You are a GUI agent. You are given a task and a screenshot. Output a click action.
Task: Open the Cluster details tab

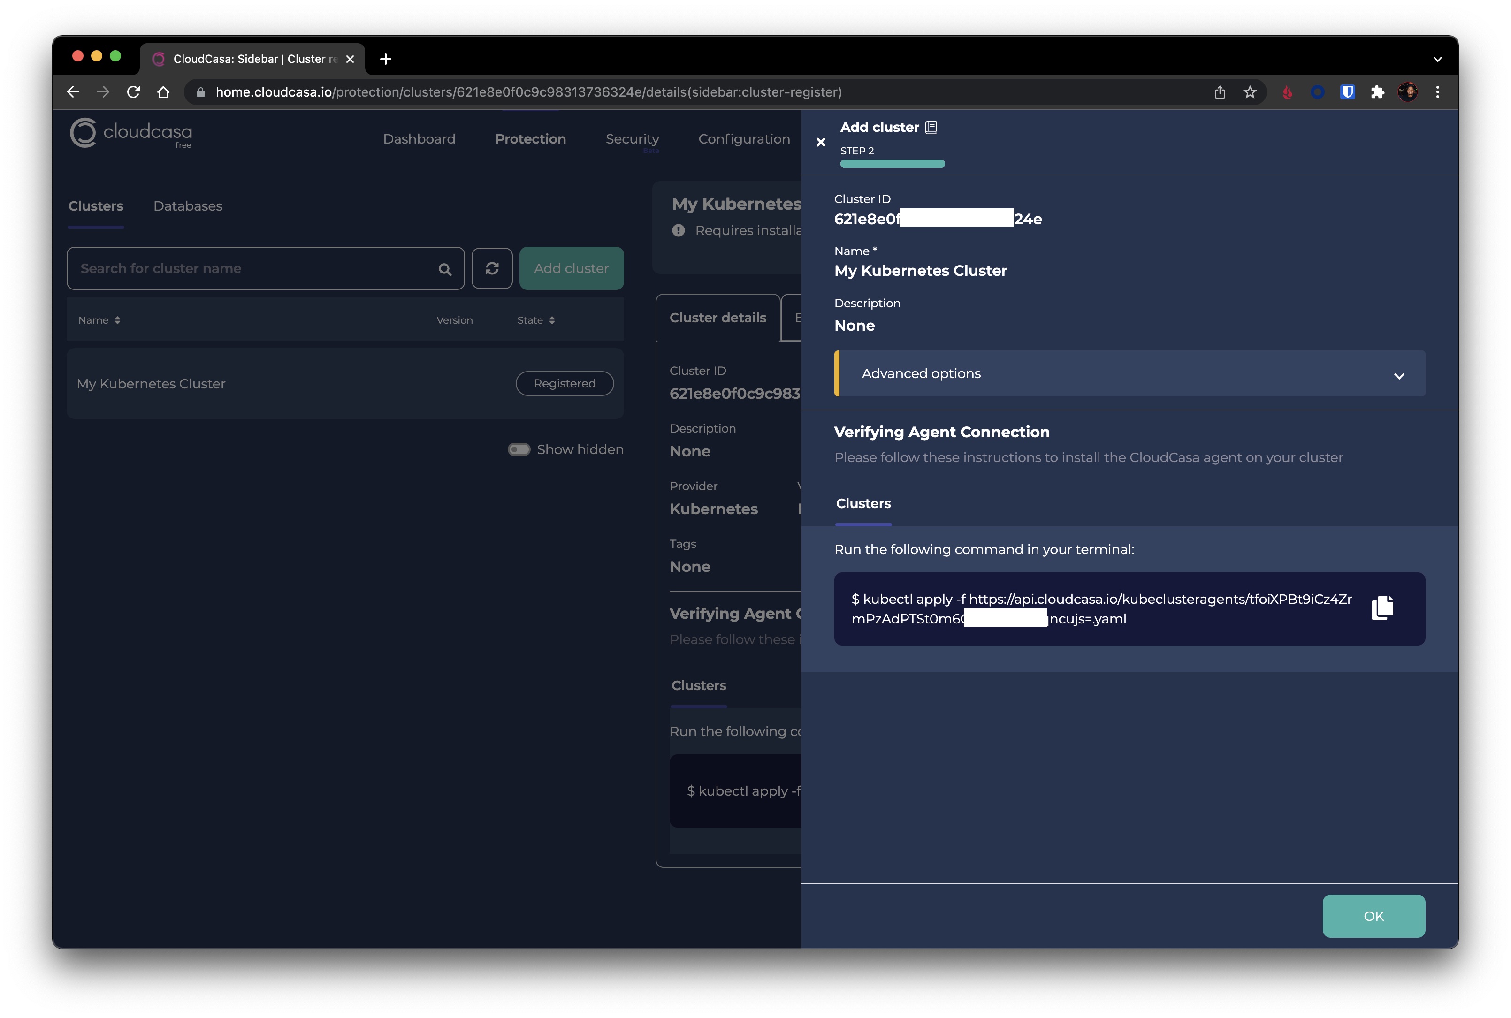pos(717,318)
